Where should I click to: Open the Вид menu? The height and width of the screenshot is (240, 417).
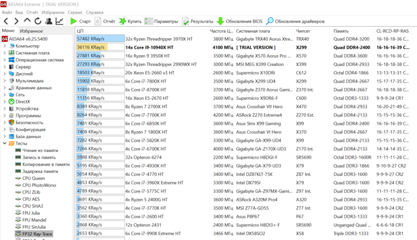coord(19,12)
